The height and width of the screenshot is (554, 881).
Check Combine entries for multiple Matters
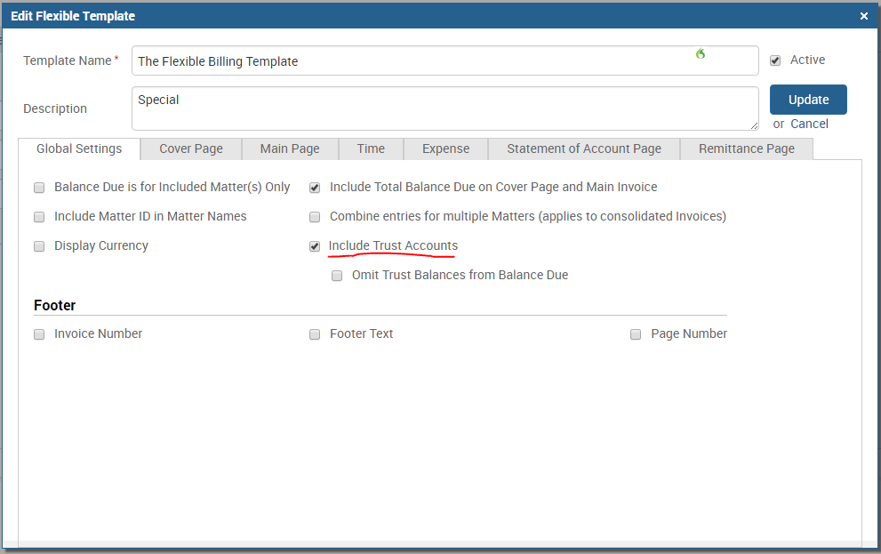pyautogui.click(x=315, y=217)
